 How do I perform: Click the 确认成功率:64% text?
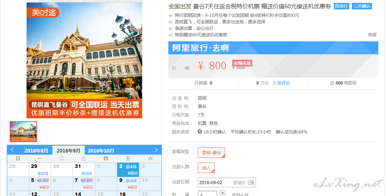pyautogui.click(x=291, y=132)
